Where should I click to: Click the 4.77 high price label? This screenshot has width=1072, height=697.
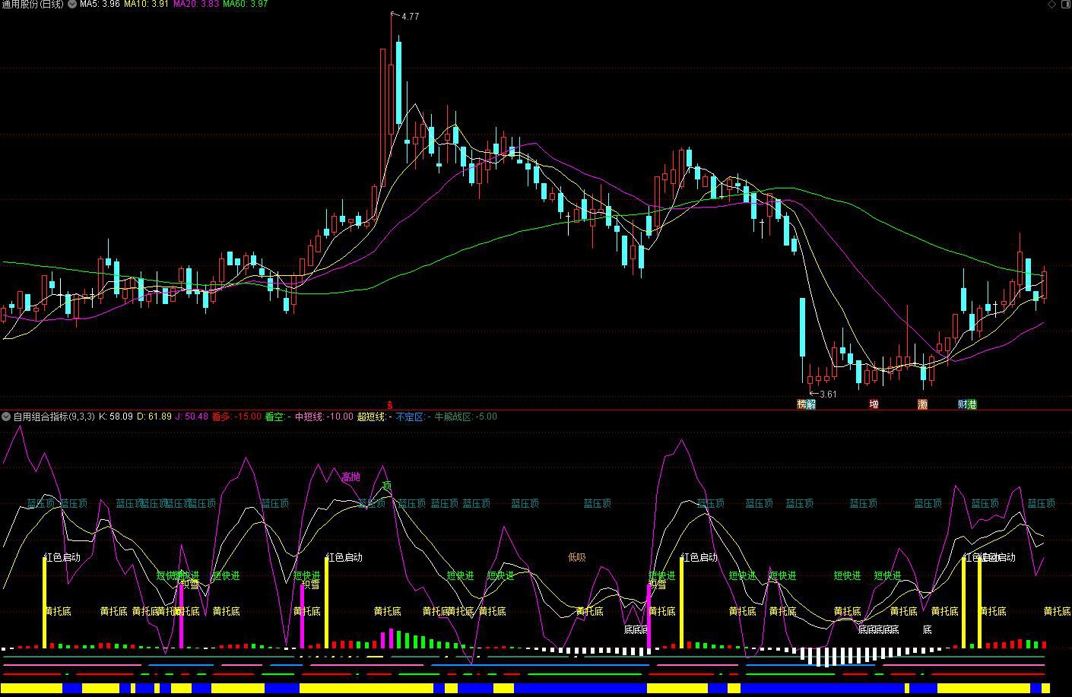[x=410, y=17]
